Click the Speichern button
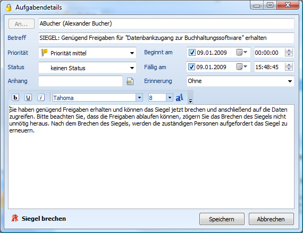303x233 pixels. click(x=222, y=219)
